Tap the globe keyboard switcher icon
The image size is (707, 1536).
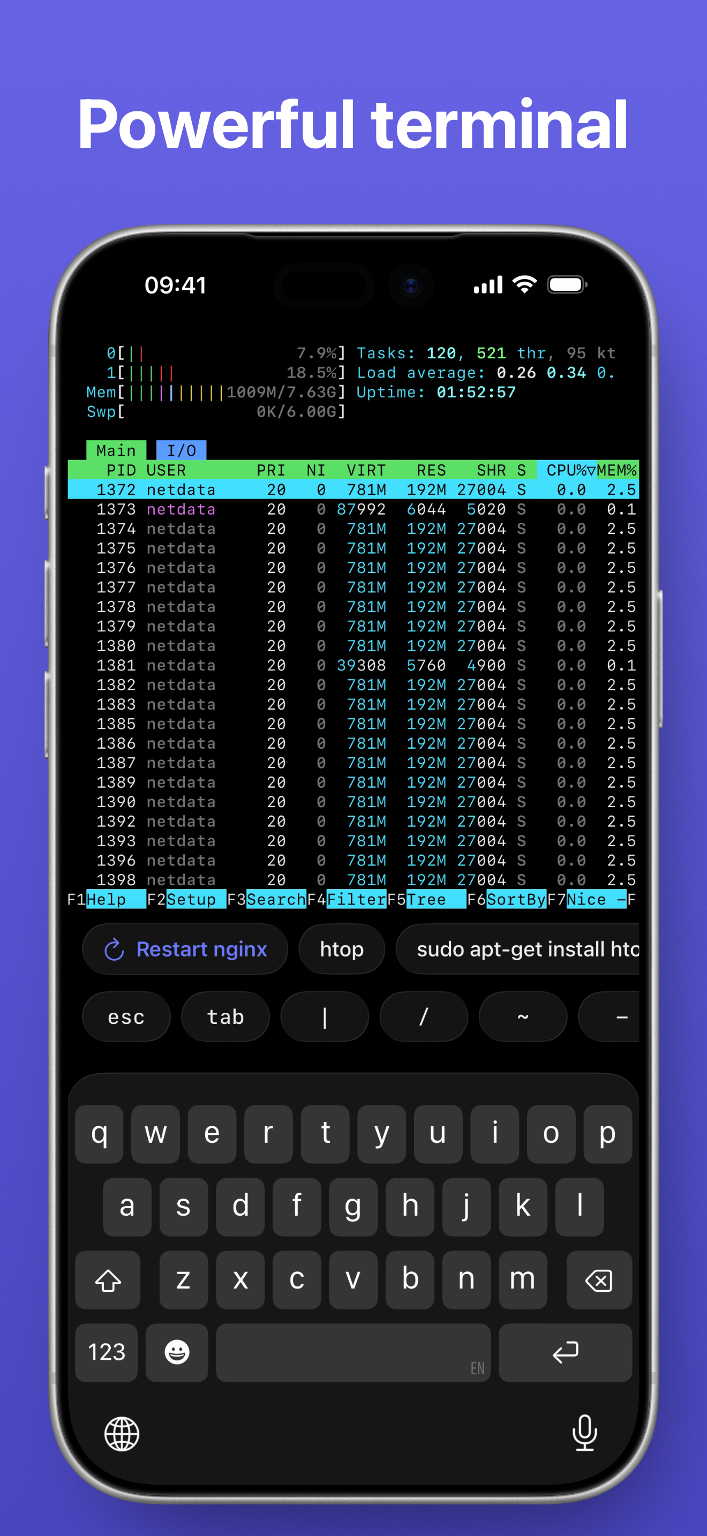122,1434
